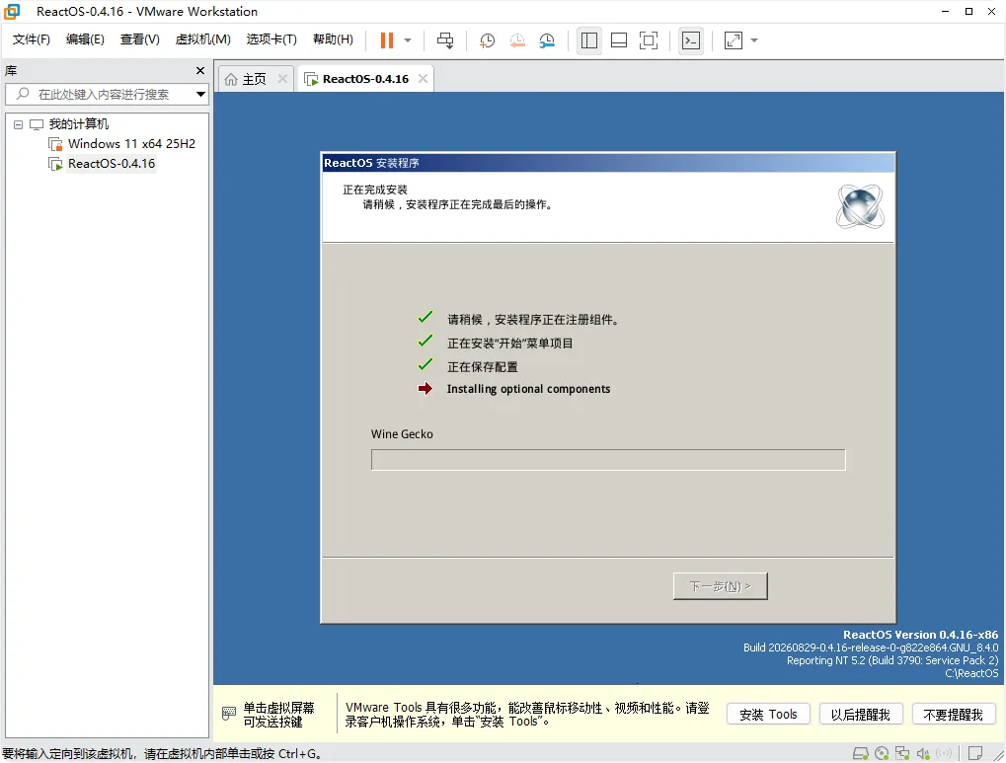Switch to the 主页 tab
The image size is (1006, 763).
tap(254, 79)
